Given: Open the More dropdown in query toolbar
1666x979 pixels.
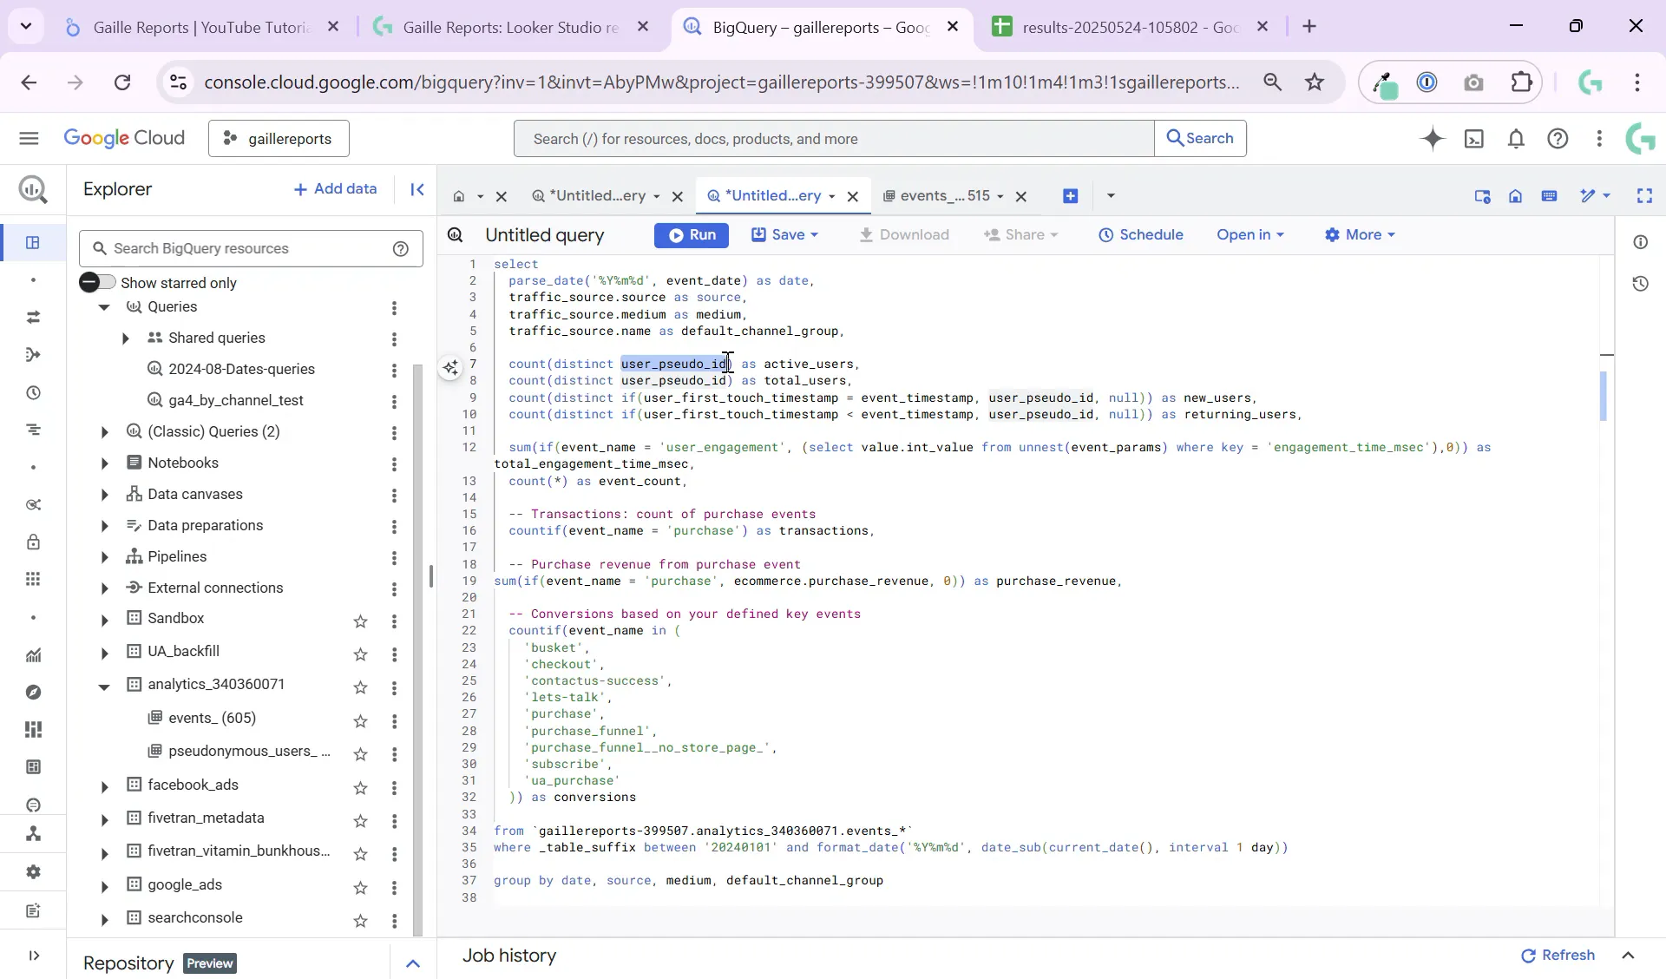Looking at the screenshot, I should click(x=1360, y=235).
